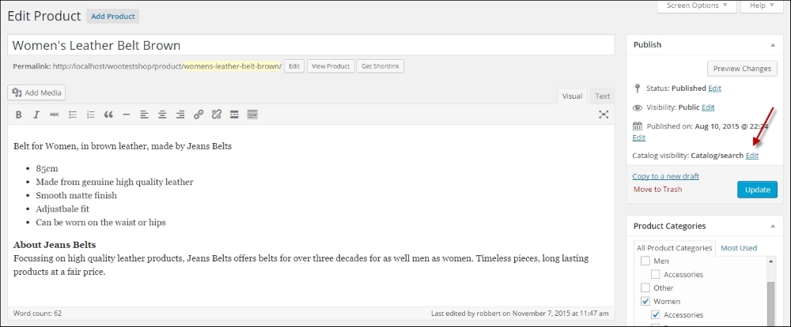
Task: Apply blockquote formatting
Action: pos(108,115)
